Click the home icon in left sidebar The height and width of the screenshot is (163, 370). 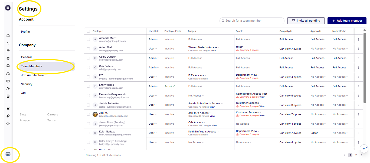pyautogui.click(x=8, y=36)
